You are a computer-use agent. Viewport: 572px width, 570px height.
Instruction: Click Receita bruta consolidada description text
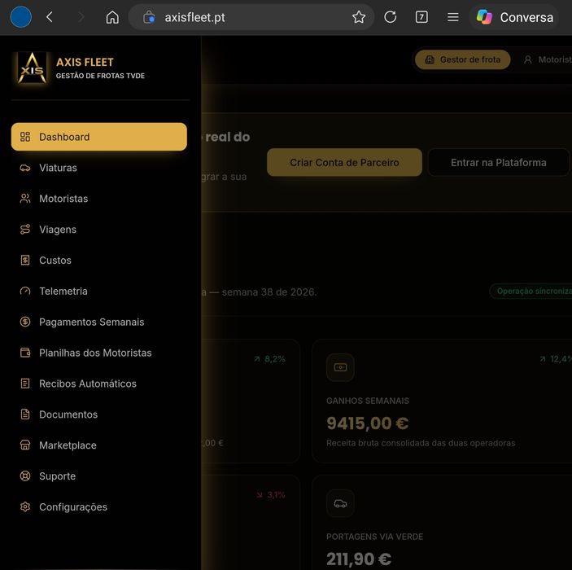[421, 443]
